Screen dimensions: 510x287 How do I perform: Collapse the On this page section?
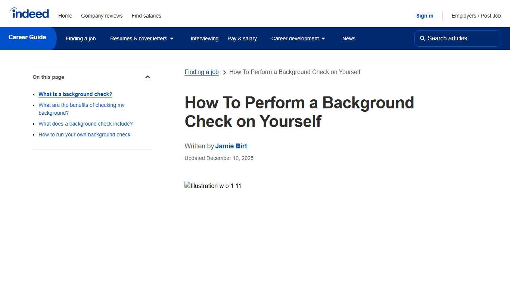(147, 77)
